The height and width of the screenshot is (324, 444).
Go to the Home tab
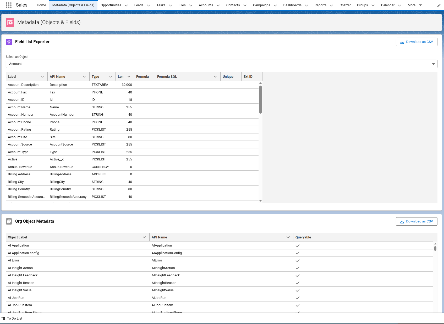(x=41, y=5)
